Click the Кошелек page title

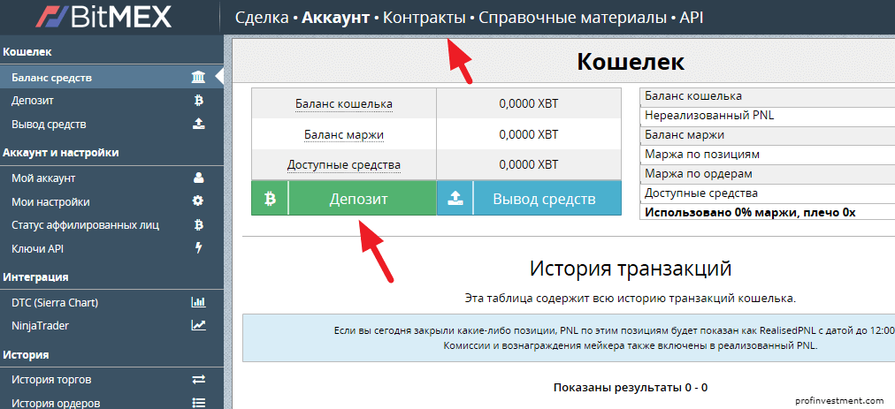pyautogui.click(x=631, y=62)
